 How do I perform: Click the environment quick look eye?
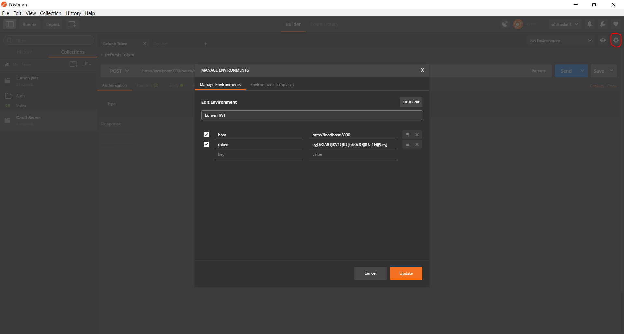point(603,40)
